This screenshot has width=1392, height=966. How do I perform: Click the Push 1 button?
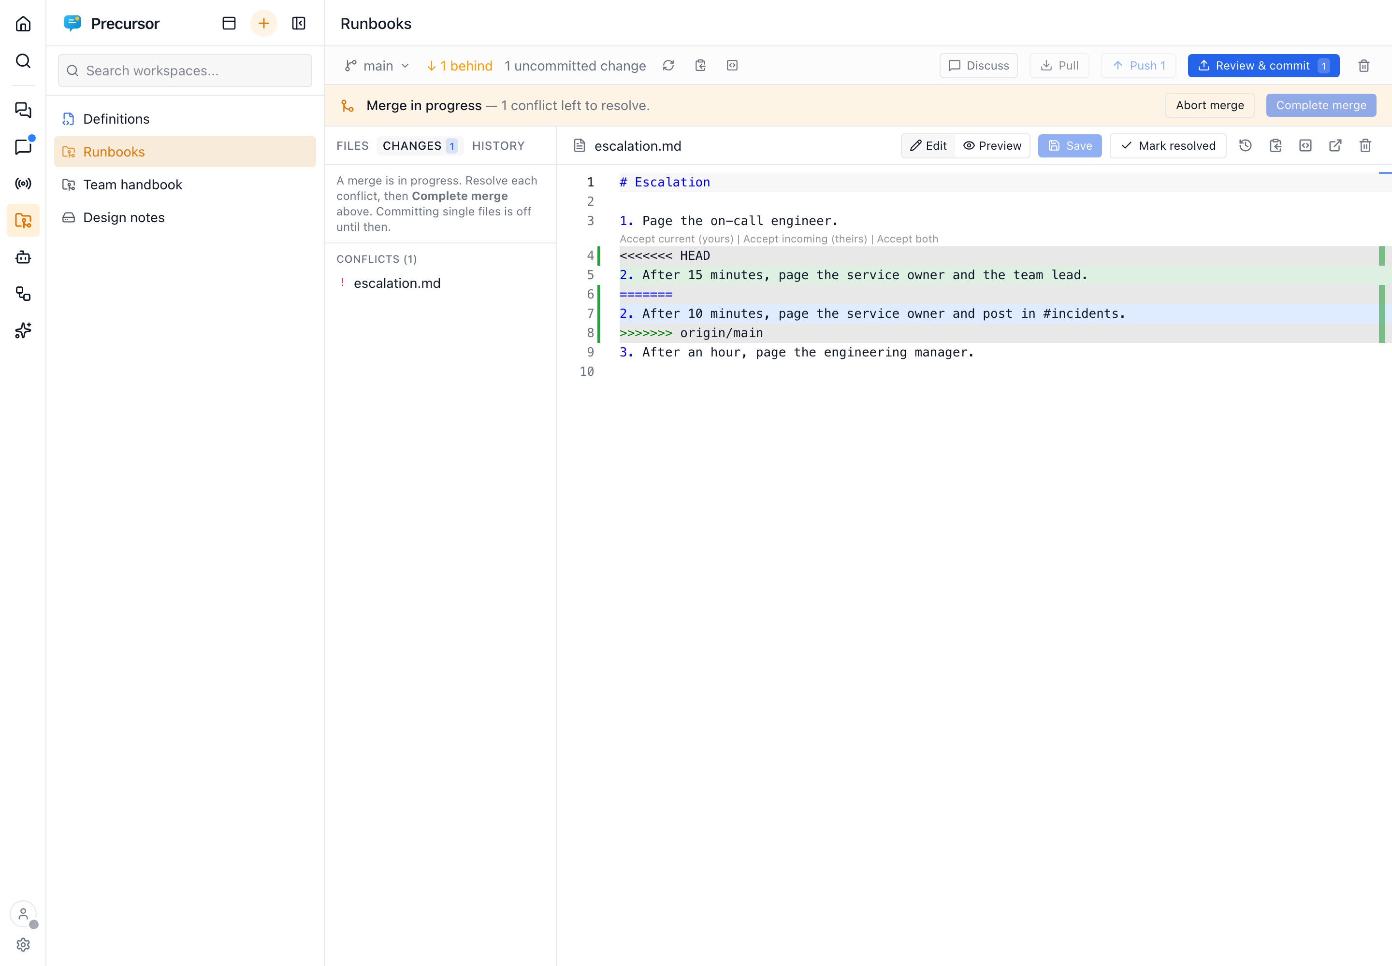pyautogui.click(x=1138, y=65)
